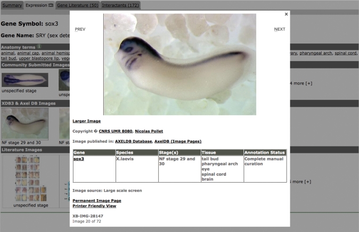Go to the PREV image

point(80,29)
